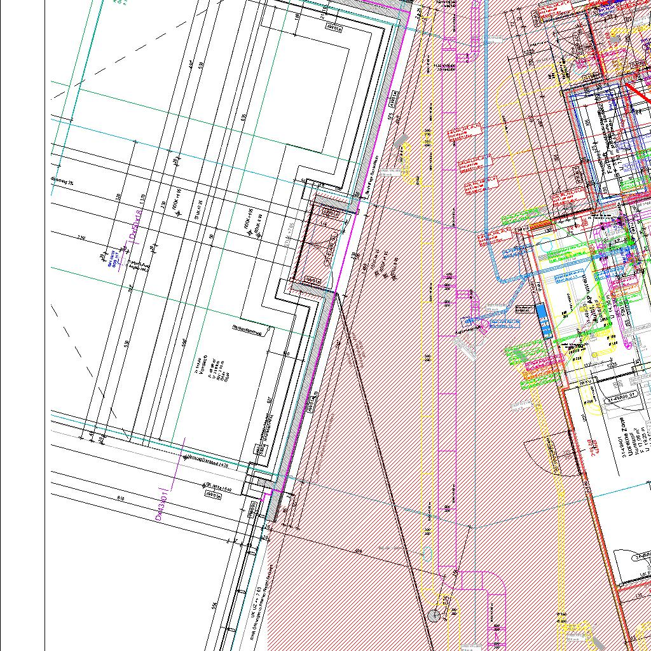Click the magenta 'Dx43x01' annotation
The height and width of the screenshot is (651, 651).
click(162, 505)
